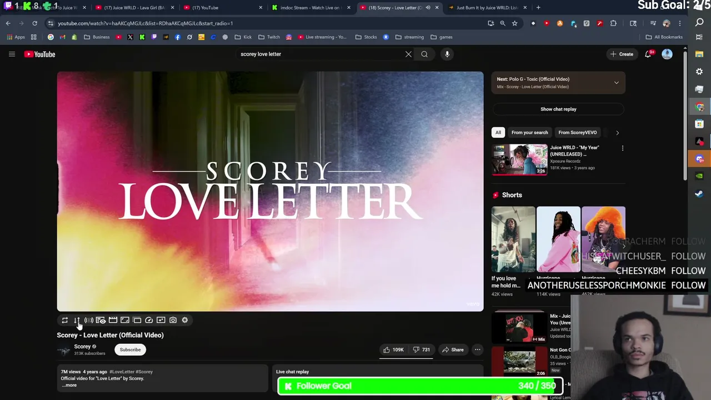Start voice search with microphone icon
The width and height of the screenshot is (711, 400).
[447, 54]
